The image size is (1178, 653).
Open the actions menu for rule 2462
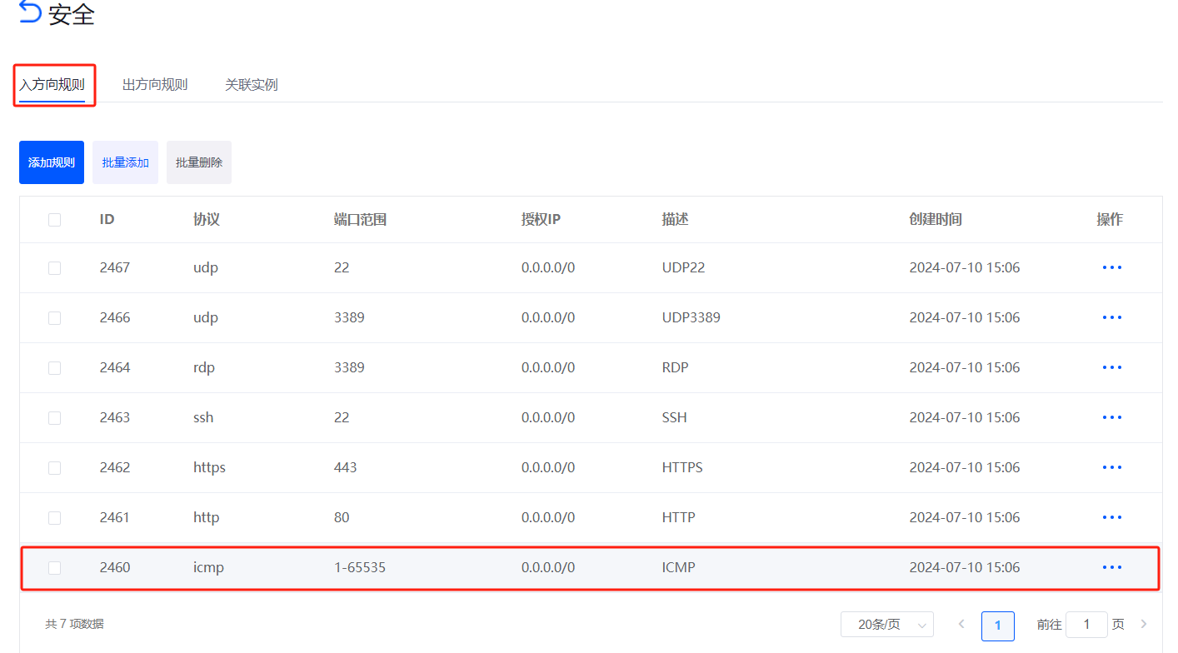[x=1112, y=467]
